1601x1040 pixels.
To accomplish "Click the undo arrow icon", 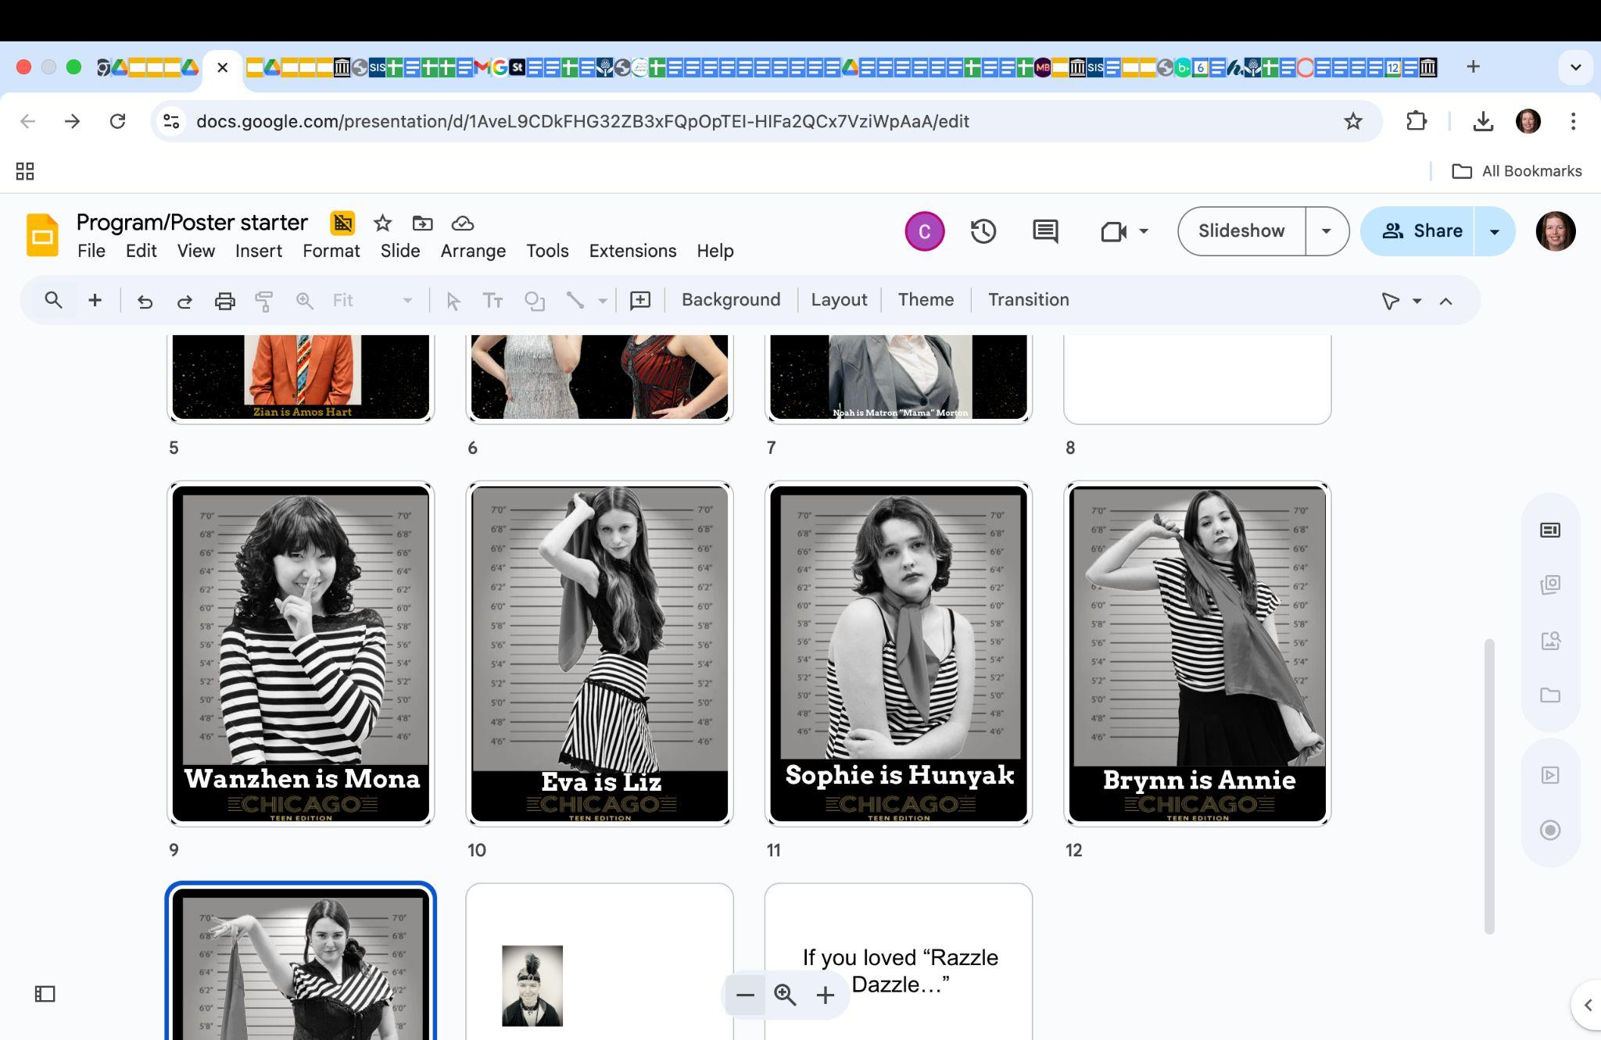I will point(145,301).
